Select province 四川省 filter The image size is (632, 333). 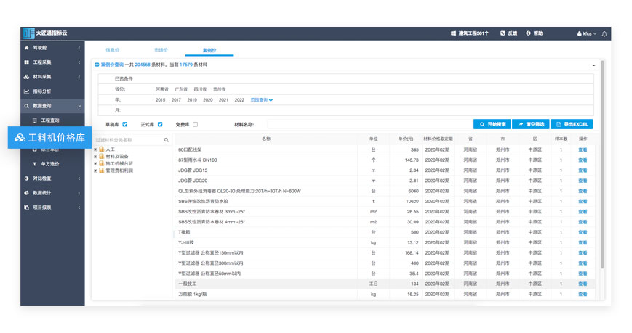click(x=200, y=89)
